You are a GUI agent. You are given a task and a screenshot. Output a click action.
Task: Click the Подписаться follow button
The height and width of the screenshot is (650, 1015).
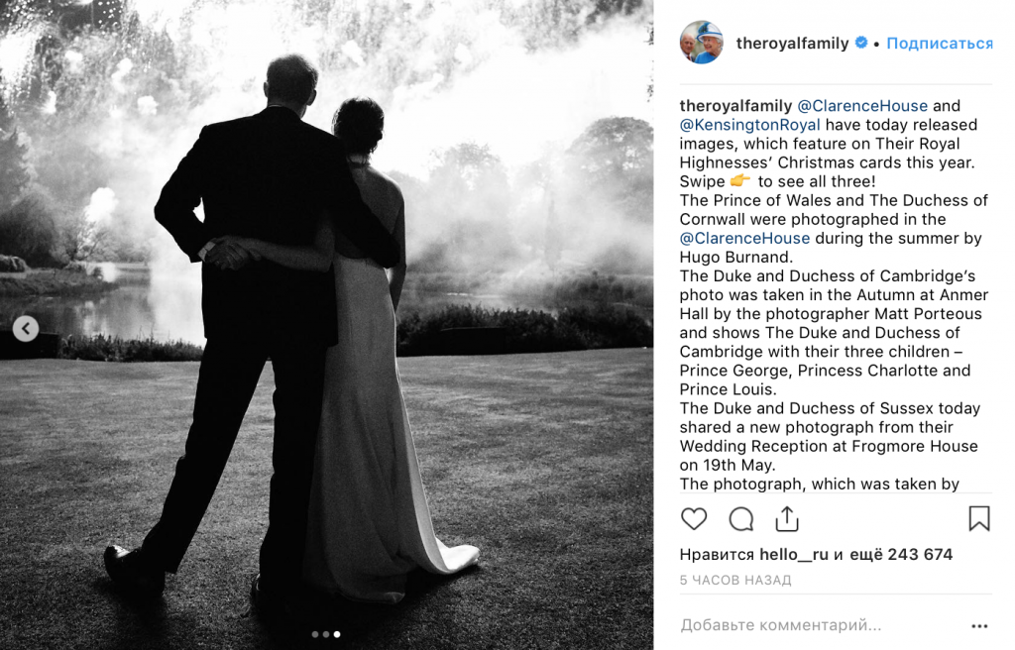click(940, 44)
